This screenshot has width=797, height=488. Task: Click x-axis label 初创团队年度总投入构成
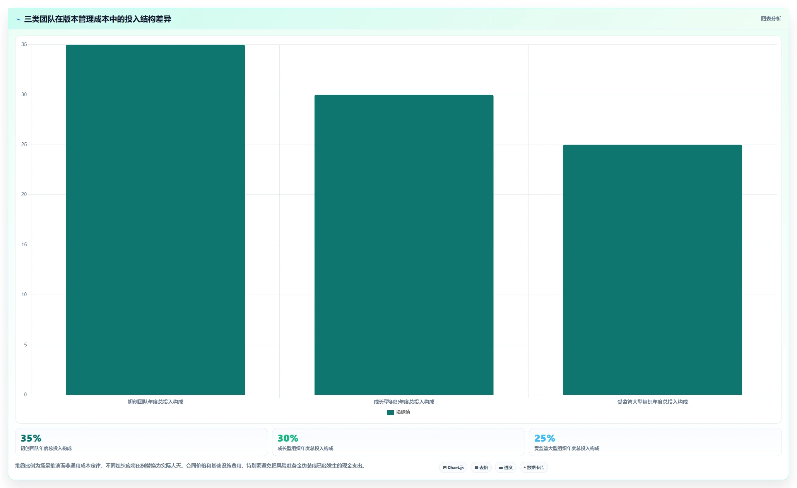point(155,402)
